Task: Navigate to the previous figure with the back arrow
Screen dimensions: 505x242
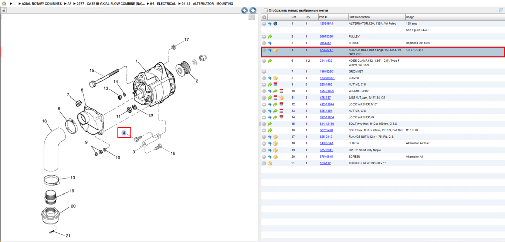Action: 245,10
